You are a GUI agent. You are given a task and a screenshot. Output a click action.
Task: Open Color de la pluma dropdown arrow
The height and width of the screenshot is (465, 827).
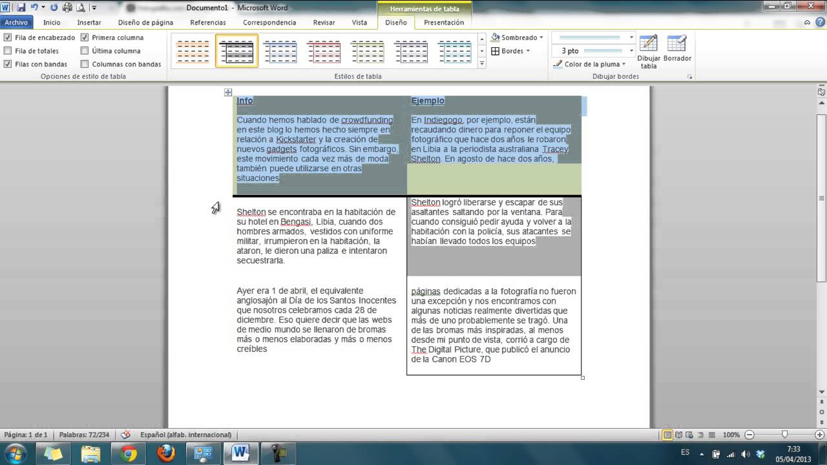tap(624, 64)
